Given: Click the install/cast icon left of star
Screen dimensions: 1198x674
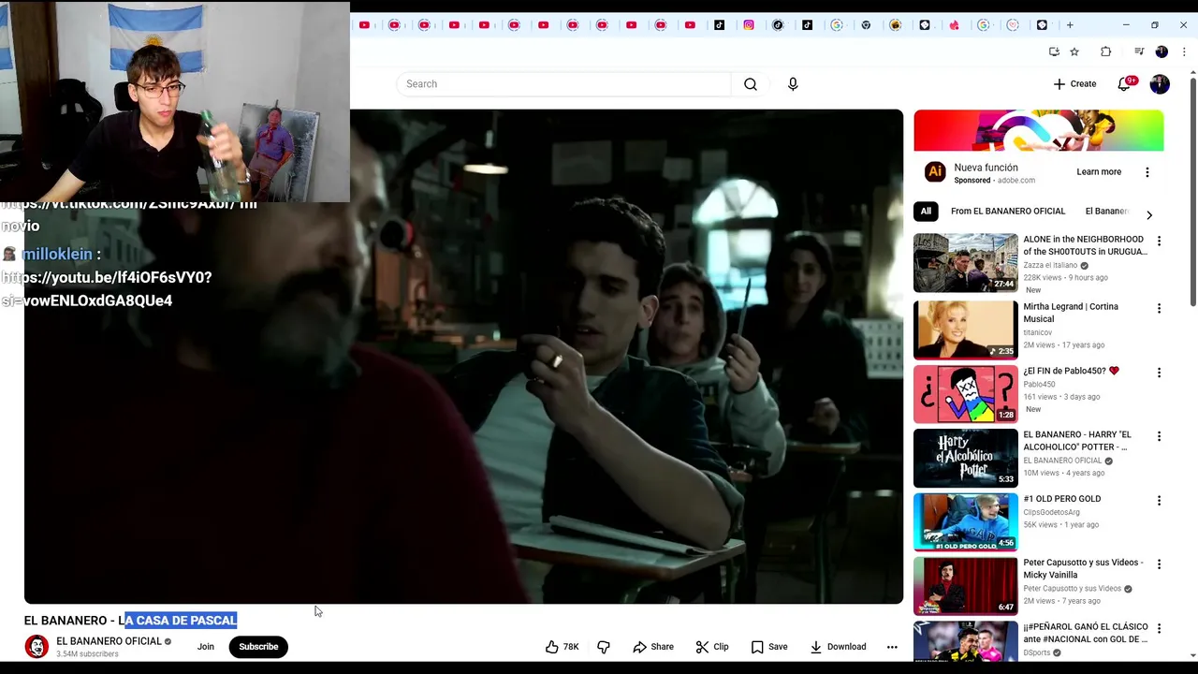Looking at the screenshot, I should point(1054,51).
